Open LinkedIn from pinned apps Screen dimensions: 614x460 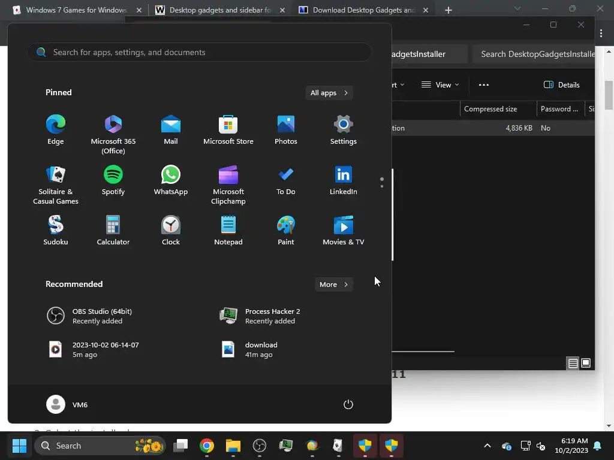point(344,181)
